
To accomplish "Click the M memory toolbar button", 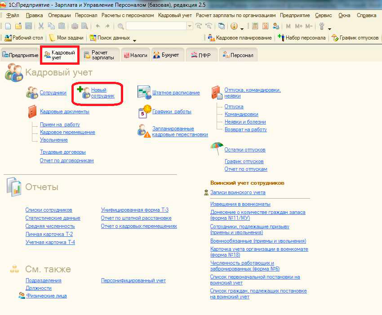I will pyautogui.click(x=288, y=26).
